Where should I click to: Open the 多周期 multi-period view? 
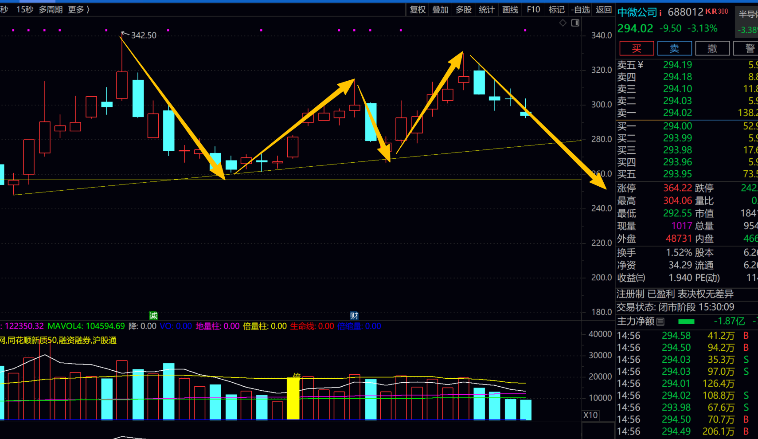[51, 9]
